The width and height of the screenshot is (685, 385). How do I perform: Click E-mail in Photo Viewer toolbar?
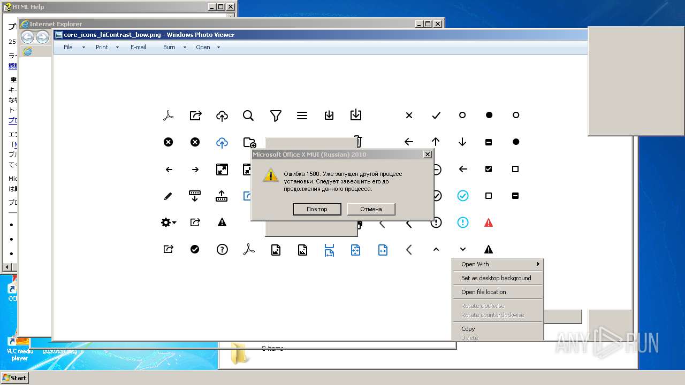(138, 47)
